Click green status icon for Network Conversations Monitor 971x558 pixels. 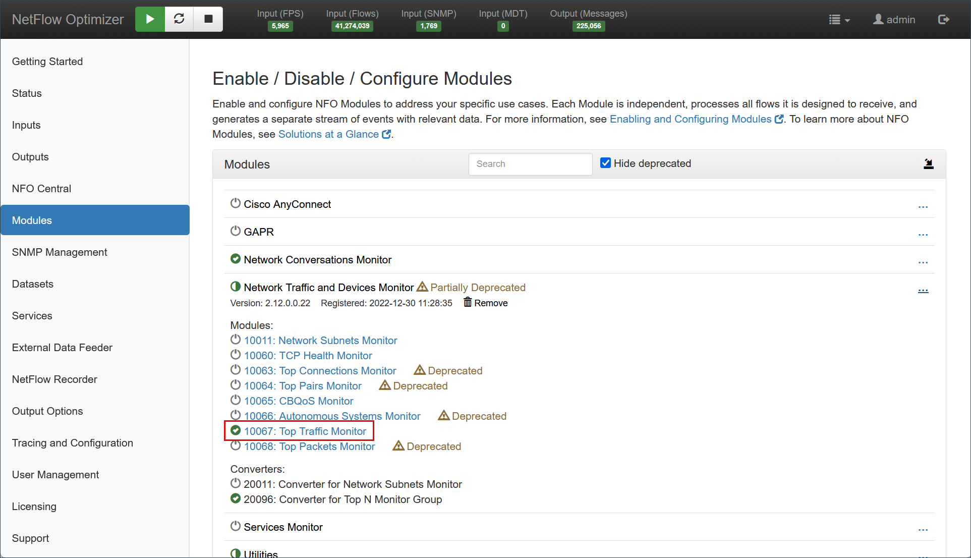(235, 259)
